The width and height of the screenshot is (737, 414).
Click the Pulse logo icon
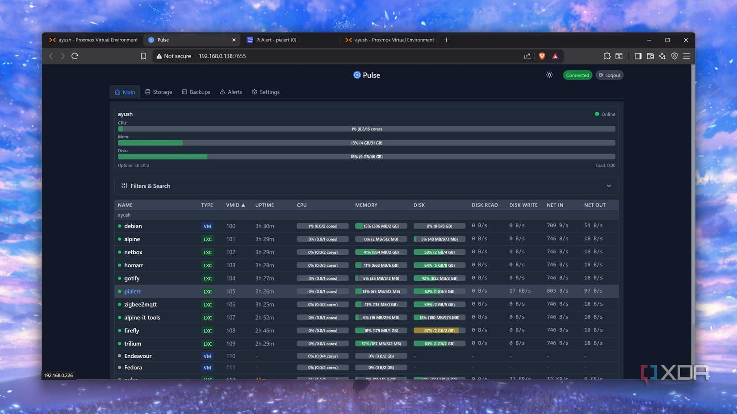(356, 75)
